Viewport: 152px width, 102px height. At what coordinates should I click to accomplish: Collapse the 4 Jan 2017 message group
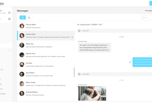point(79,31)
